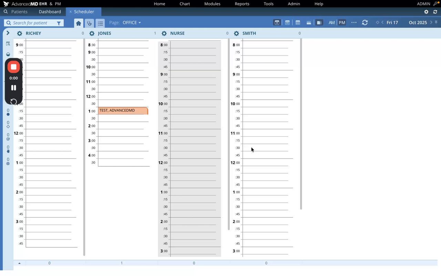Click the RICHEY column scrollbar
Image resolution: width=441 pixels, height=276 pixels.
click(84, 147)
